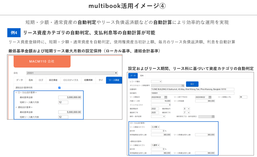Open the depreciation end month dropdown showing 7

click(x=187, y=113)
